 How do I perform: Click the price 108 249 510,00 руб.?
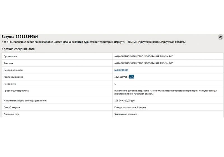125,100
